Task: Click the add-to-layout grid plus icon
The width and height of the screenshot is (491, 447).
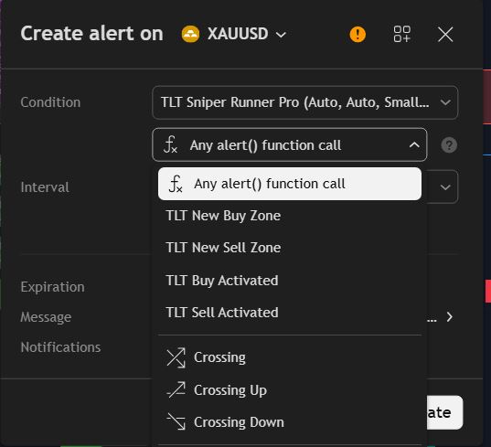Action: (x=401, y=34)
